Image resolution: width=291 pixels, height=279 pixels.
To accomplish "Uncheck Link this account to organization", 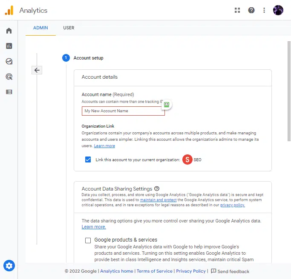I will pos(88,159).
